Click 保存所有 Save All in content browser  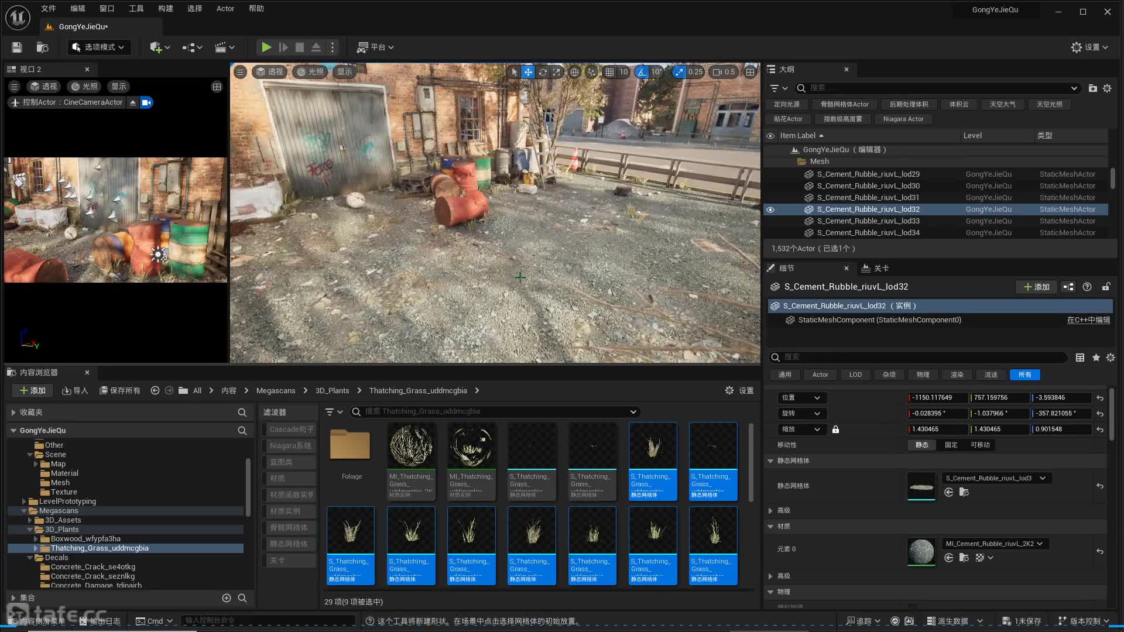(x=119, y=391)
